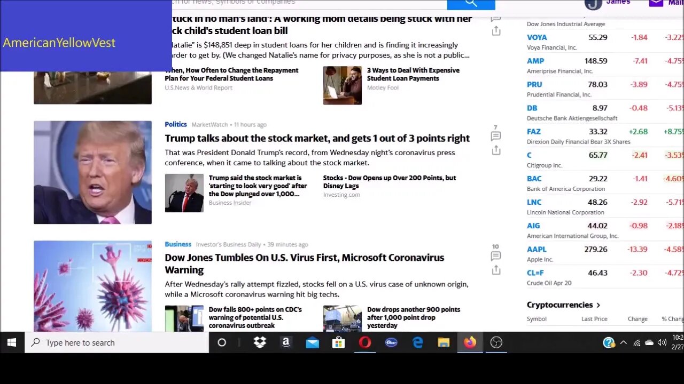Screen dimensions: 684x384
Task: Select the FAZ ticker symbol
Action: pyautogui.click(x=534, y=131)
